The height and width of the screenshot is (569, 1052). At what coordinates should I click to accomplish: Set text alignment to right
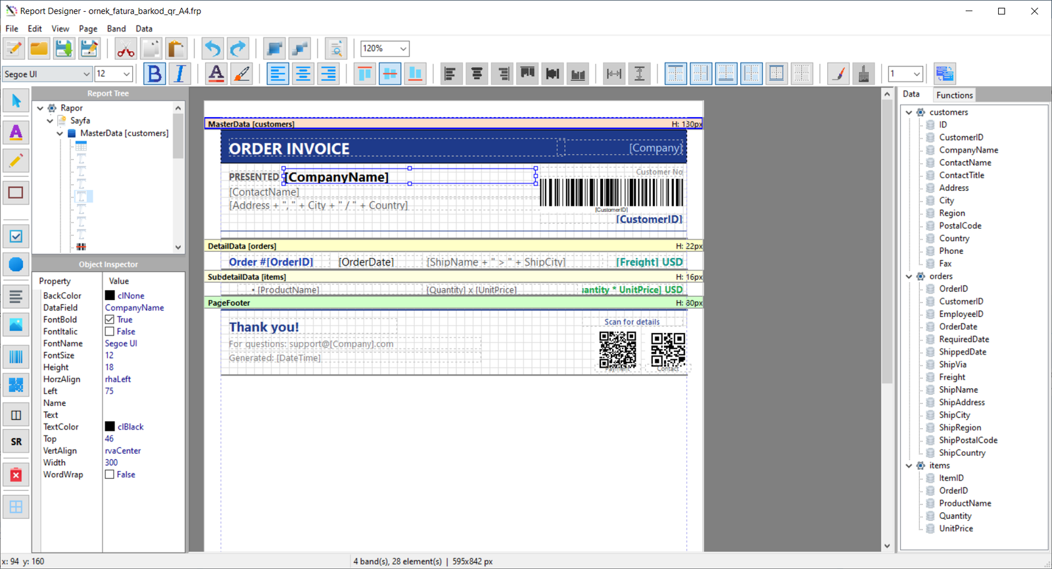coord(328,74)
